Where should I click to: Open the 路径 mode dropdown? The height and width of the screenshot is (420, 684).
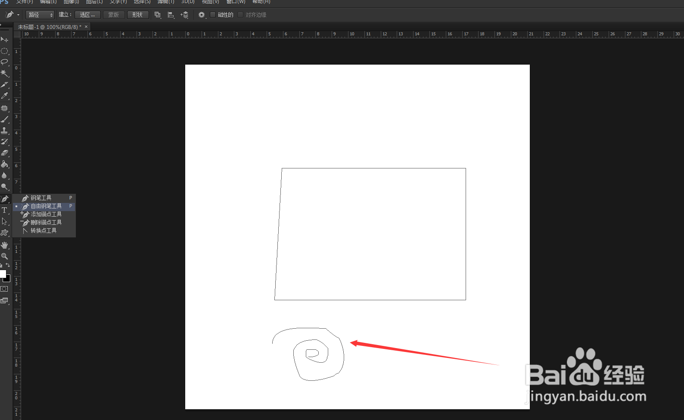(40, 15)
